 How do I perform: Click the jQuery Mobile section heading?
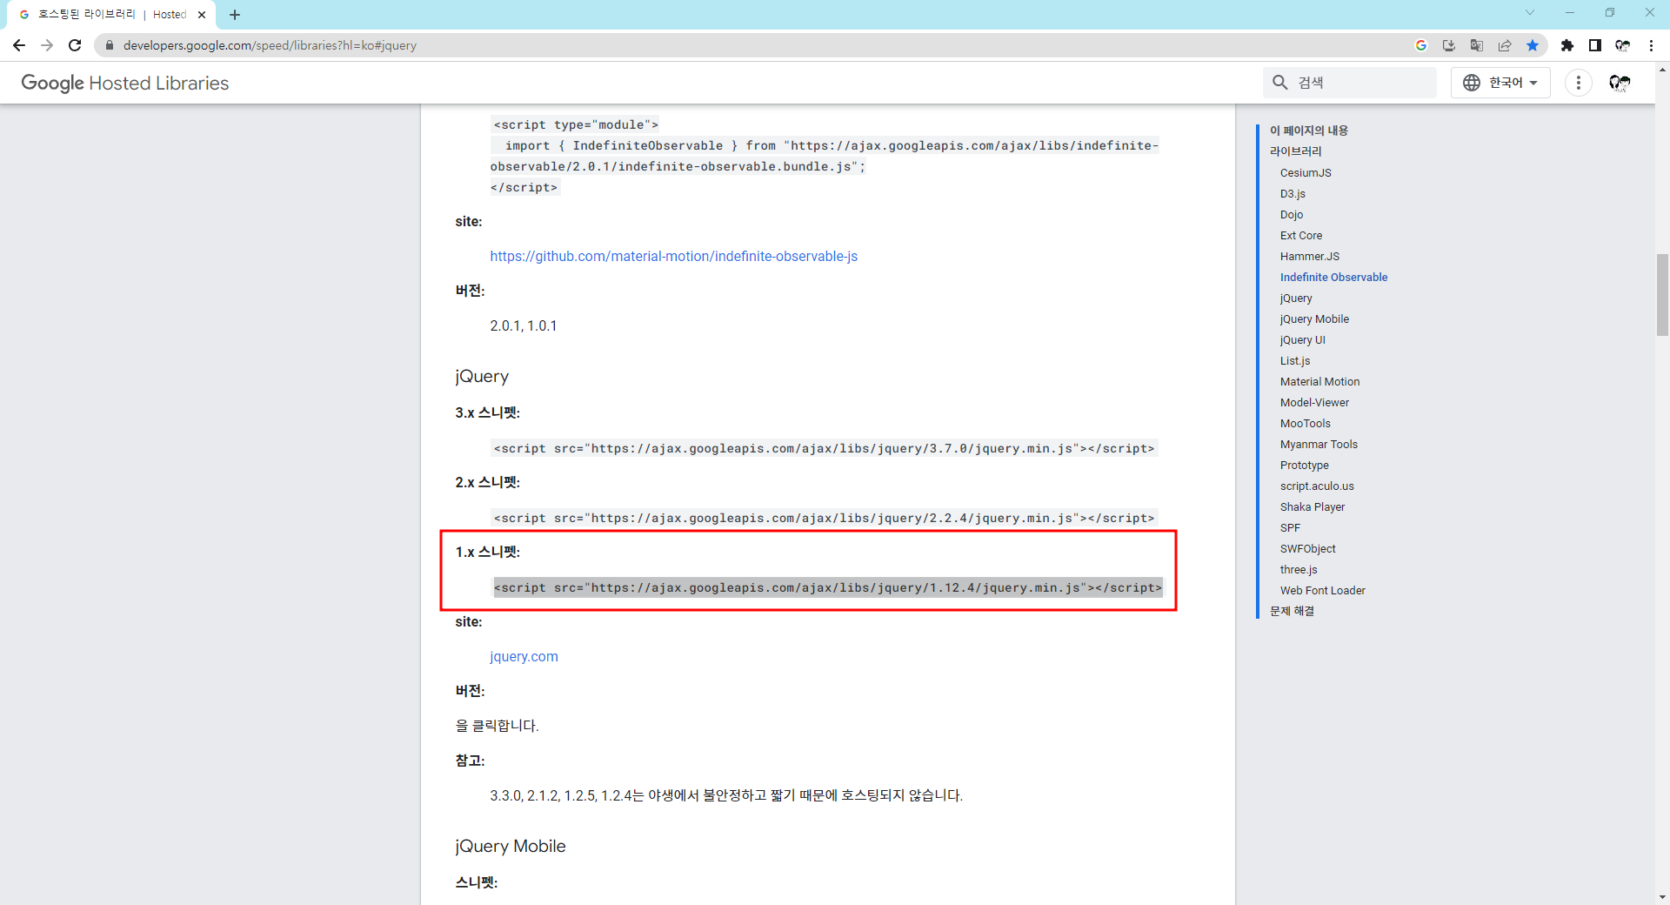(x=511, y=846)
